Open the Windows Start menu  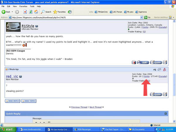click(9, 129)
